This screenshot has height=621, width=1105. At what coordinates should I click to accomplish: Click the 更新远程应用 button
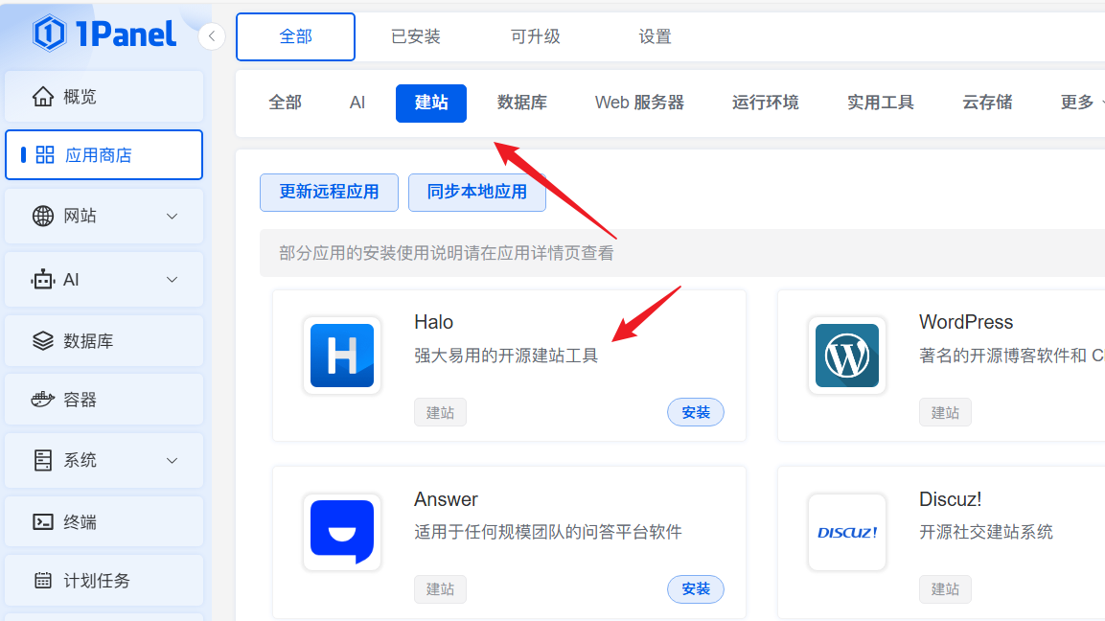point(329,192)
